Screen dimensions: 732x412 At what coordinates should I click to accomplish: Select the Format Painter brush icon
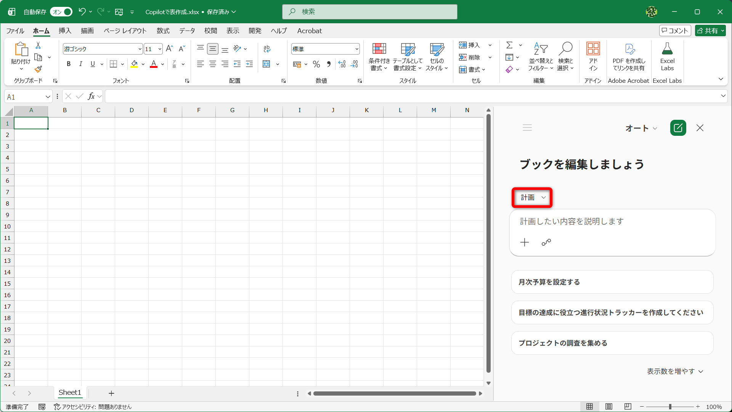click(38, 69)
